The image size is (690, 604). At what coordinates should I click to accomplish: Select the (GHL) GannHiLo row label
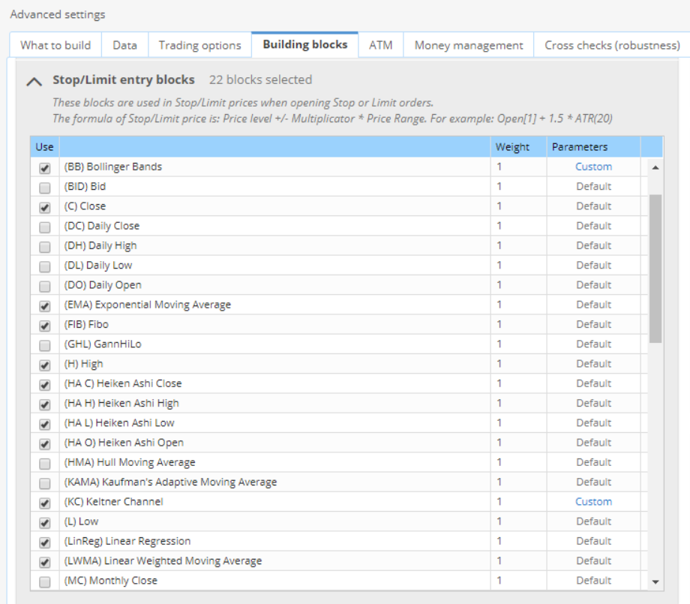click(x=103, y=344)
